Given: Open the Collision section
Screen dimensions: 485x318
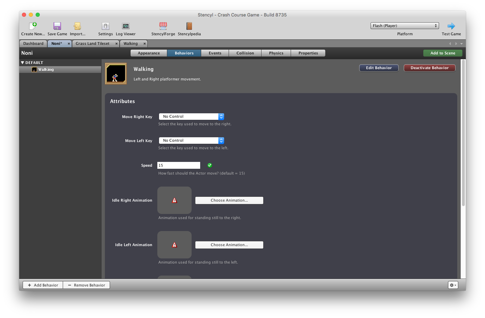Looking at the screenshot, I should click(245, 53).
